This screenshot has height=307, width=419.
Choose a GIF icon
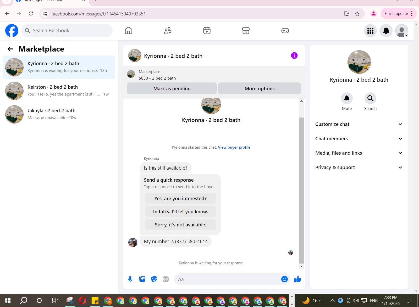pos(166,279)
